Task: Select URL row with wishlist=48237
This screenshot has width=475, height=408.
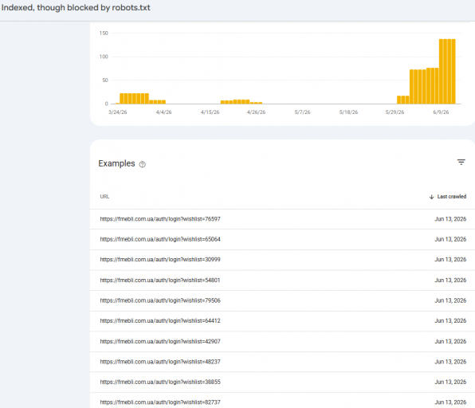Action: 282,362
